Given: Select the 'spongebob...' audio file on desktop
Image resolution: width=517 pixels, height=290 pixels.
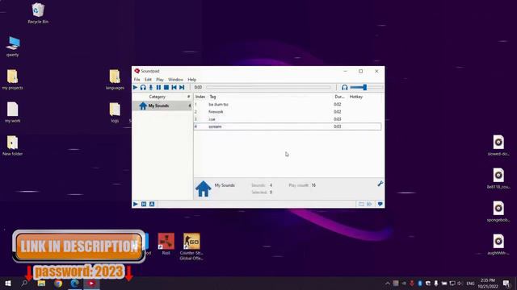Looking at the screenshot, I should point(498,211).
